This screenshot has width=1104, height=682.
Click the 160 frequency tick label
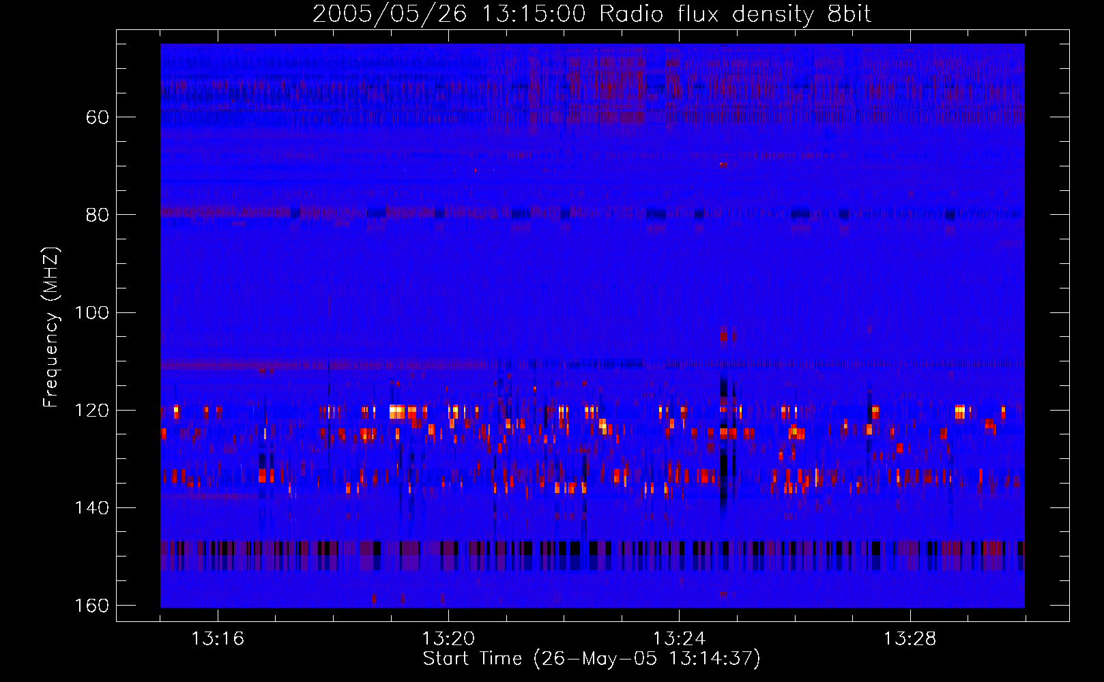pyautogui.click(x=92, y=606)
